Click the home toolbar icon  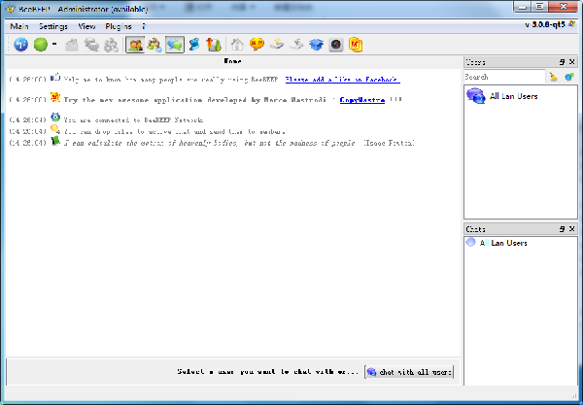[238, 45]
